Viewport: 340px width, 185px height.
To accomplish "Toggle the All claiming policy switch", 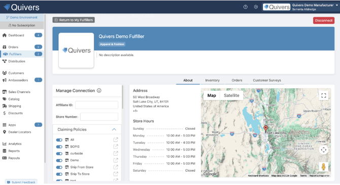I will (59, 140).
